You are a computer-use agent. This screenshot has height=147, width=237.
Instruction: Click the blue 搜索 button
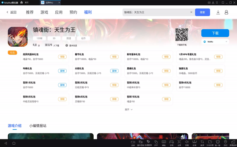tap(203, 12)
